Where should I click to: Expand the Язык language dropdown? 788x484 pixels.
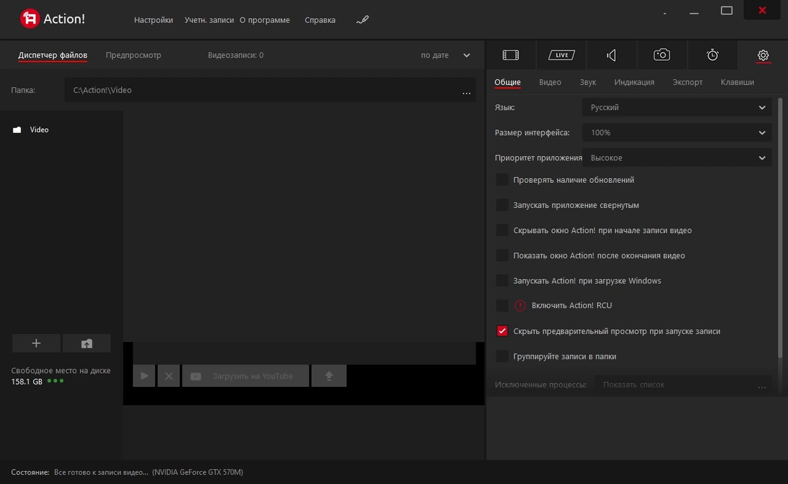click(677, 108)
